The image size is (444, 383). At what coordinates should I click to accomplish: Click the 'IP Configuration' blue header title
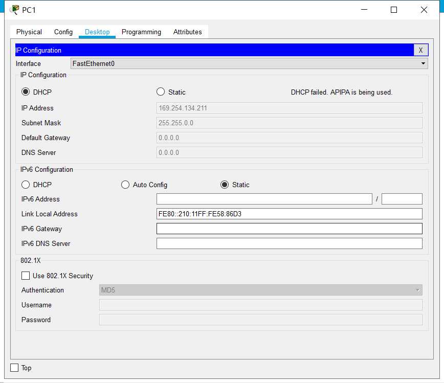coord(38,50)
